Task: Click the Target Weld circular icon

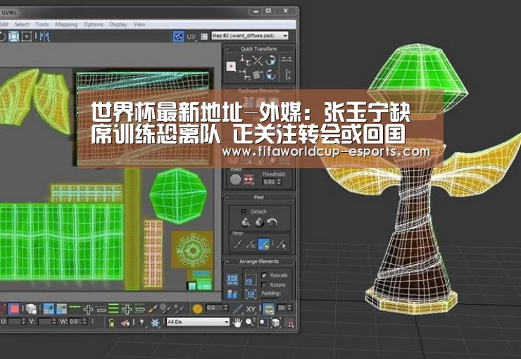Action: (x=236, y=179)
